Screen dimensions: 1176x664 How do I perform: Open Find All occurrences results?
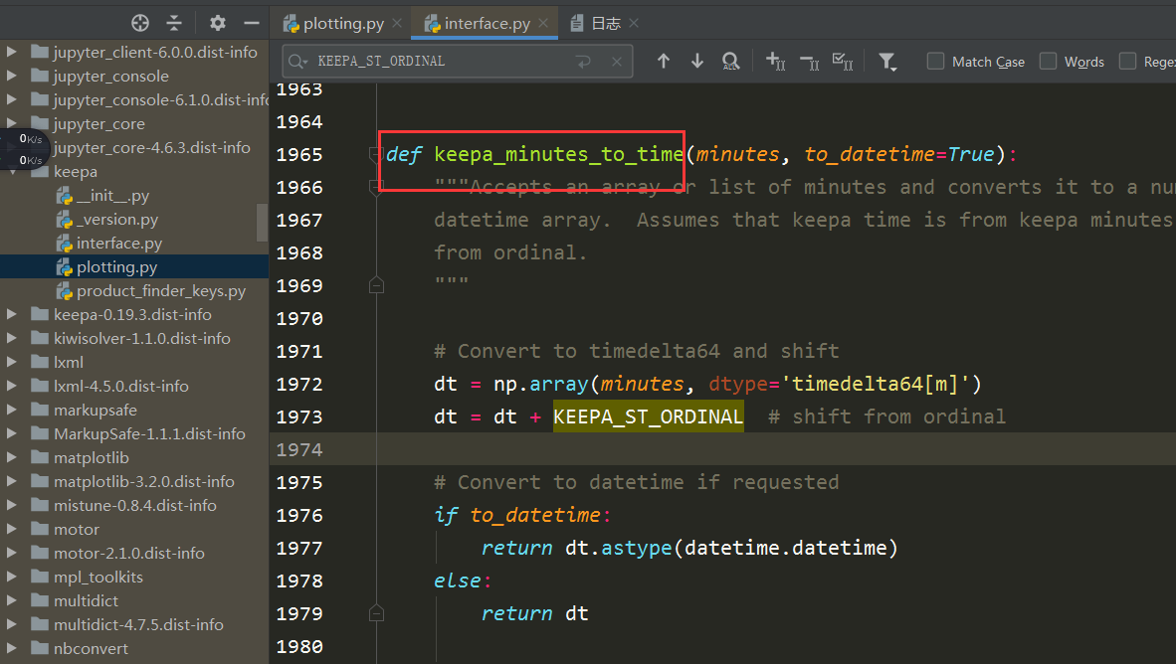pos(731,61)
